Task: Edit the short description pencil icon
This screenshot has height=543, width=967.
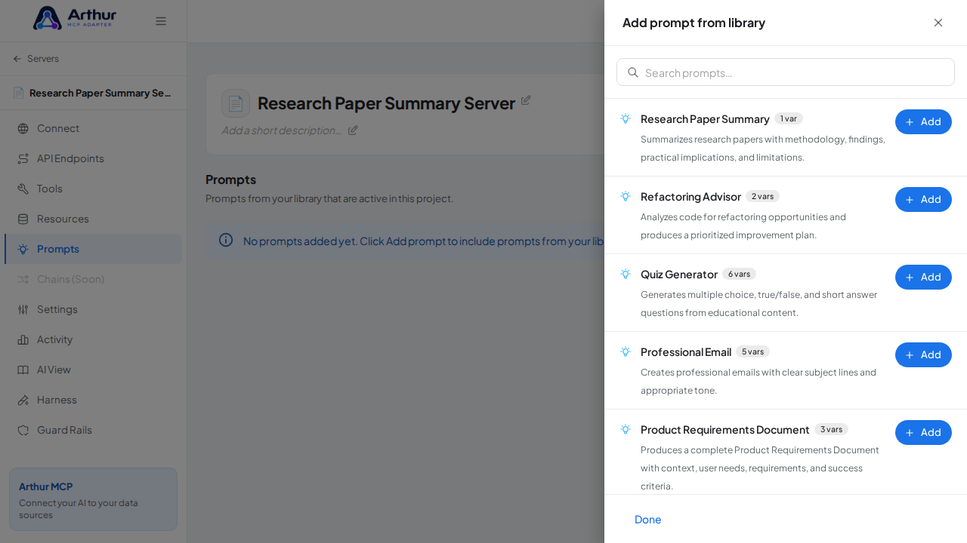Action: (353, 130)
